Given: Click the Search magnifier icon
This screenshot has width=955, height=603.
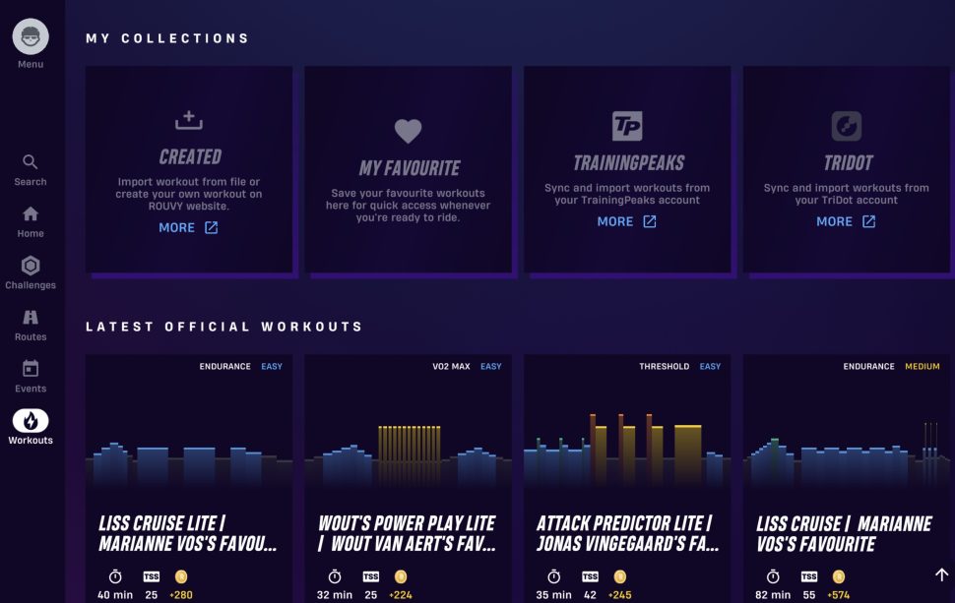Looking at the screenshot, I should pyautogui.click(x=30, y=162).
